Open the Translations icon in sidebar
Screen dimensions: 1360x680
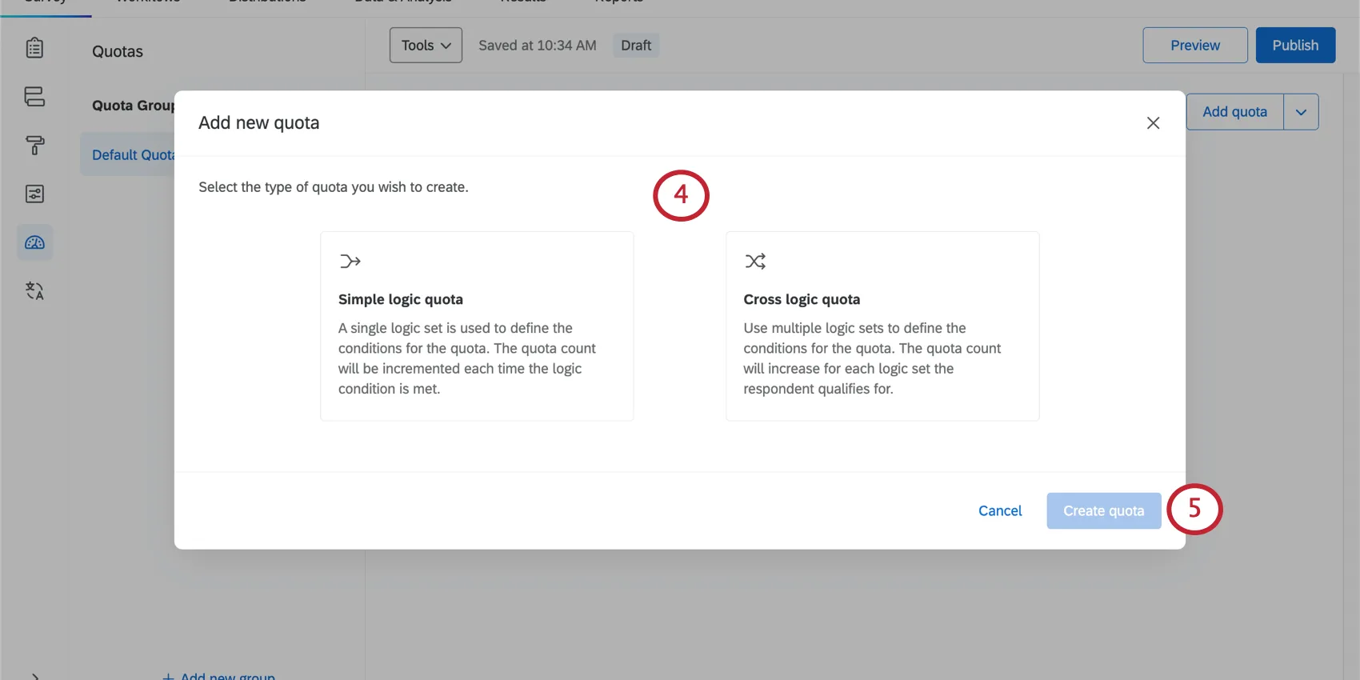tap(34, 291)
